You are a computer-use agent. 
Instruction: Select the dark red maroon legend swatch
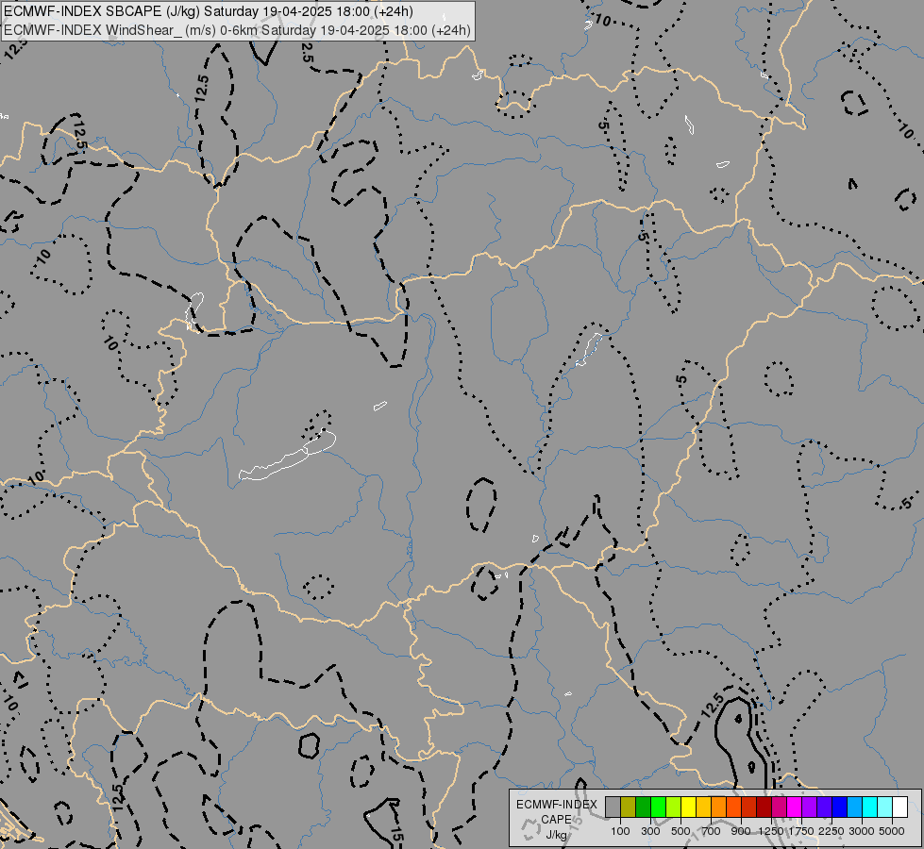[x=764, y=807]
